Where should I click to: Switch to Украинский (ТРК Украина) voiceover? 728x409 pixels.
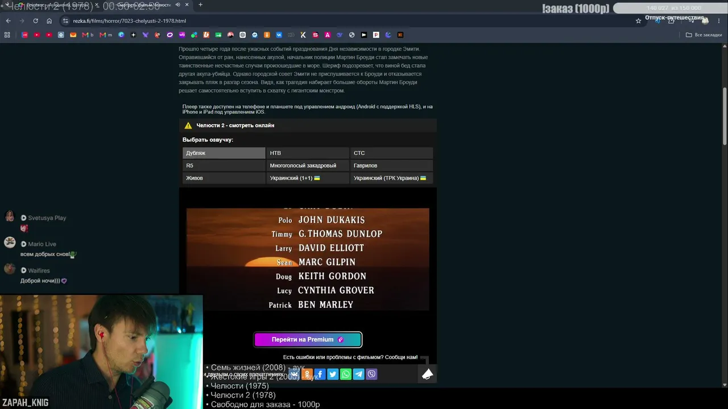[x=391, y=178]
